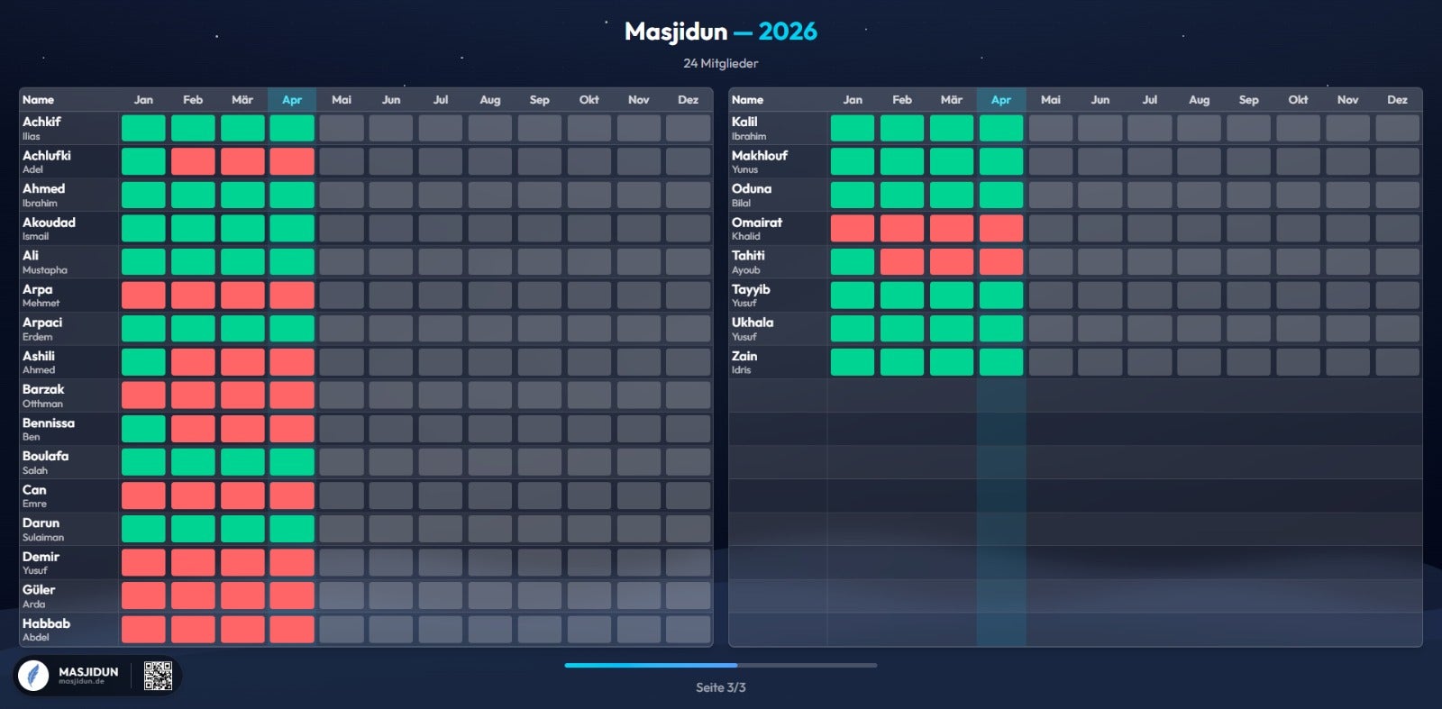This screenshot has width=1442, height=709.
Task: Click the Name column header in right table
Action: pos(747,100)
